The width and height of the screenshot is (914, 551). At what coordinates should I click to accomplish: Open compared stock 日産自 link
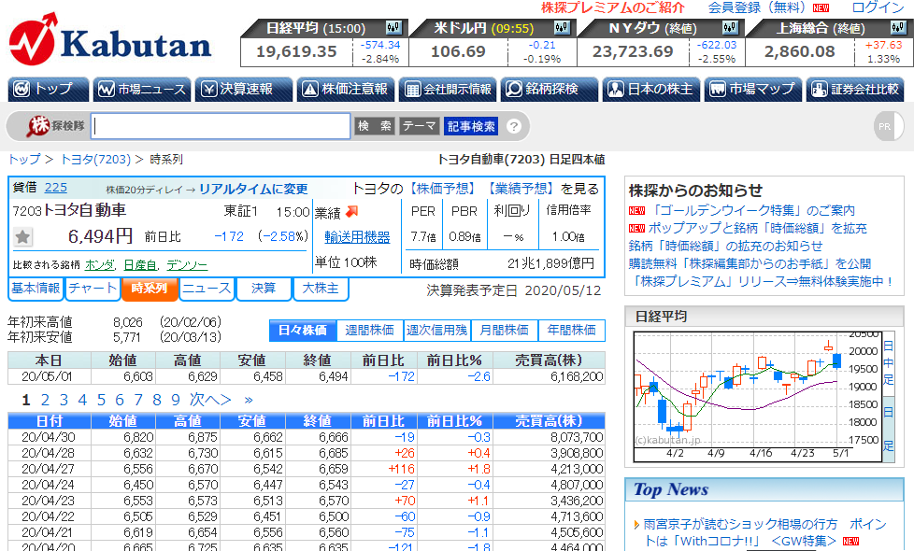coord(140,265)
